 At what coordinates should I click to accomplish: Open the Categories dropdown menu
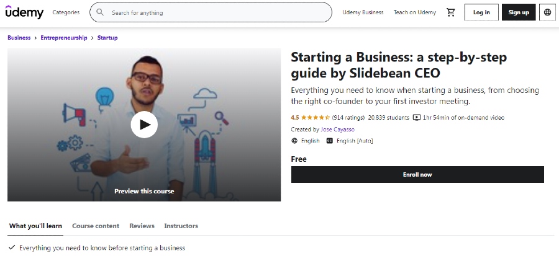pos(66,12)
